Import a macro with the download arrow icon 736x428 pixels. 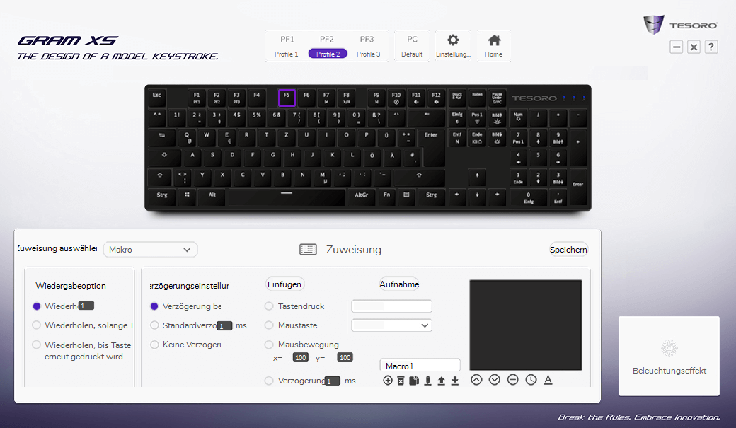(455, 380)
